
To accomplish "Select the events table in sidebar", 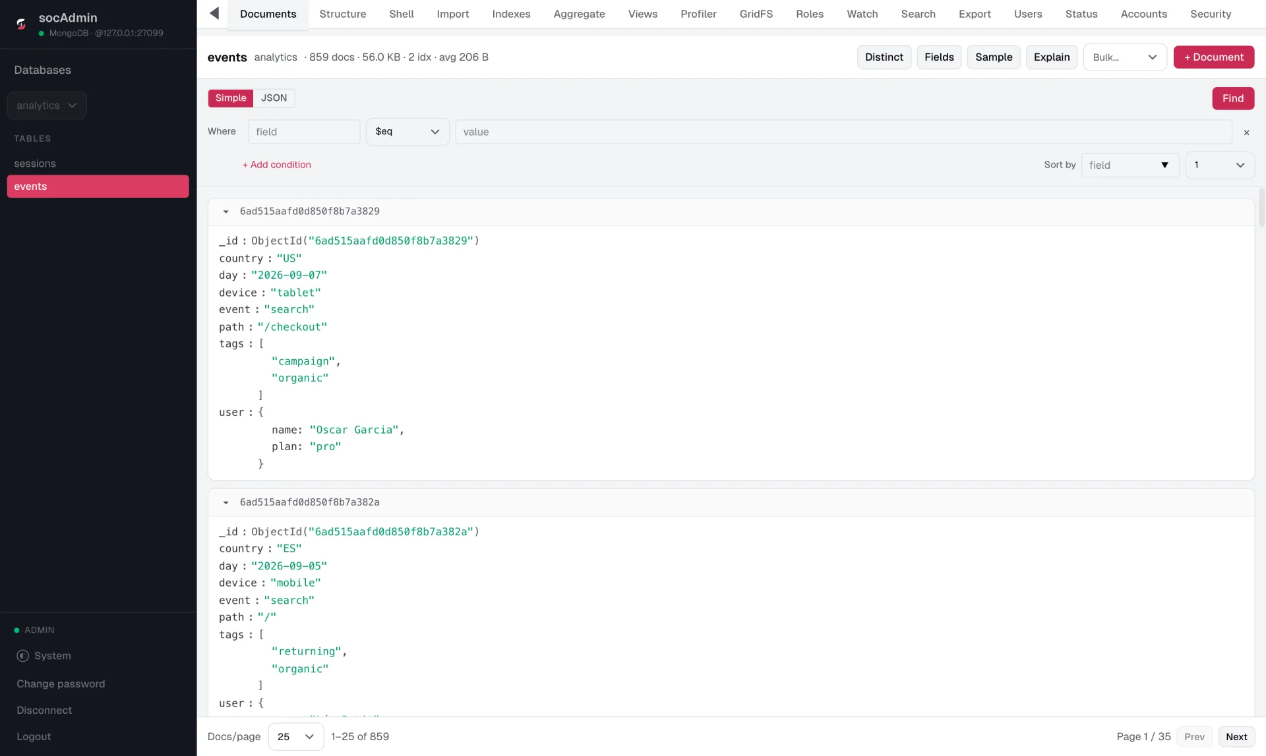I will (98, 187).
